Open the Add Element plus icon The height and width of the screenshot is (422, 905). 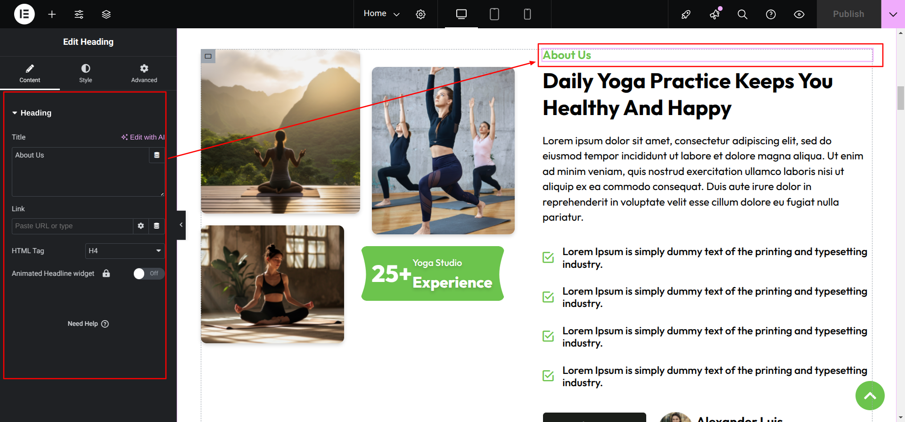point(52,14)
